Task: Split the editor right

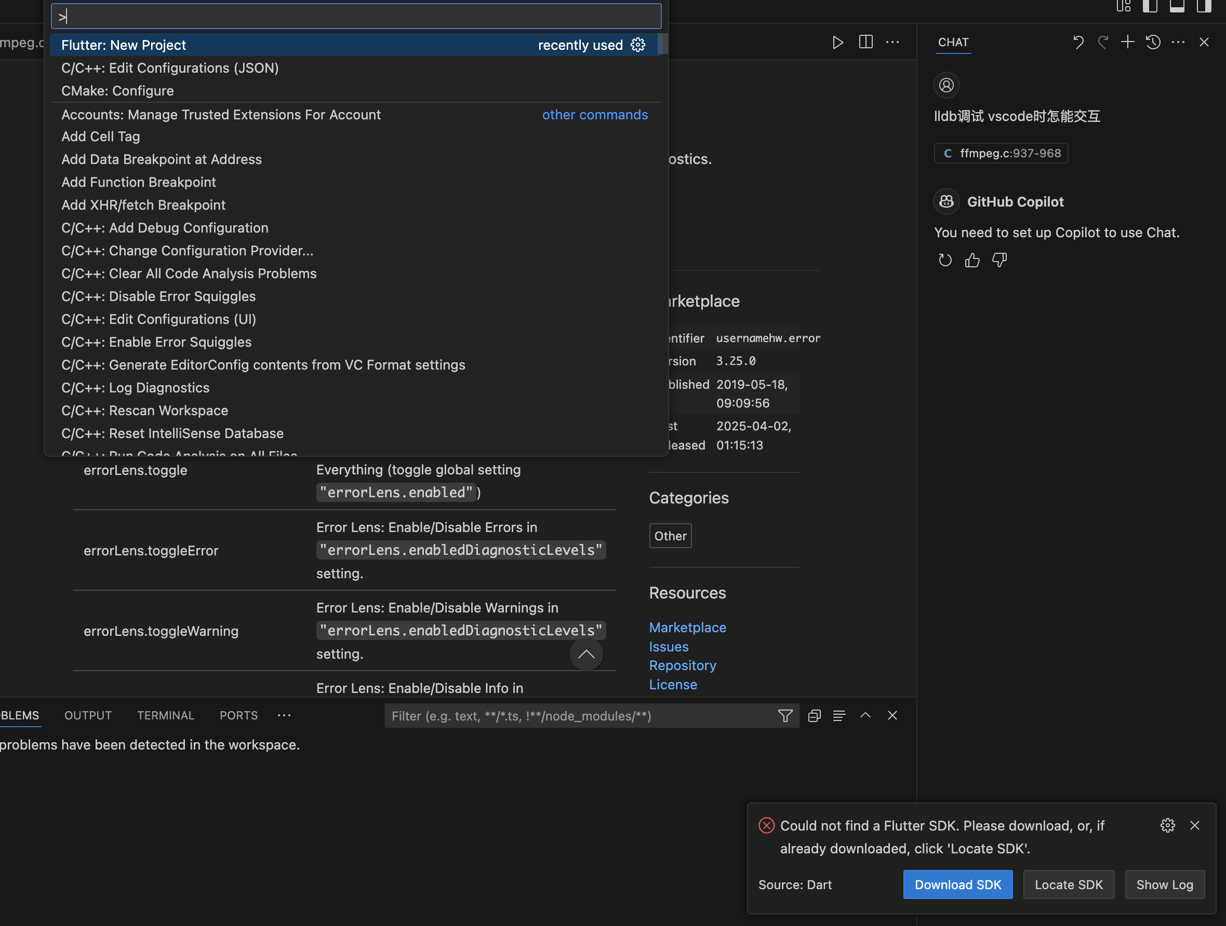Action: pos(866,42)
